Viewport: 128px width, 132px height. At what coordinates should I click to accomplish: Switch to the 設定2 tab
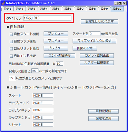(20, 9)
